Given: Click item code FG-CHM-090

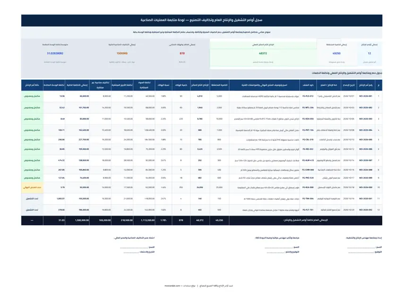Looking at the screenshot, I should pyautogui.click(x=308, y=170).
